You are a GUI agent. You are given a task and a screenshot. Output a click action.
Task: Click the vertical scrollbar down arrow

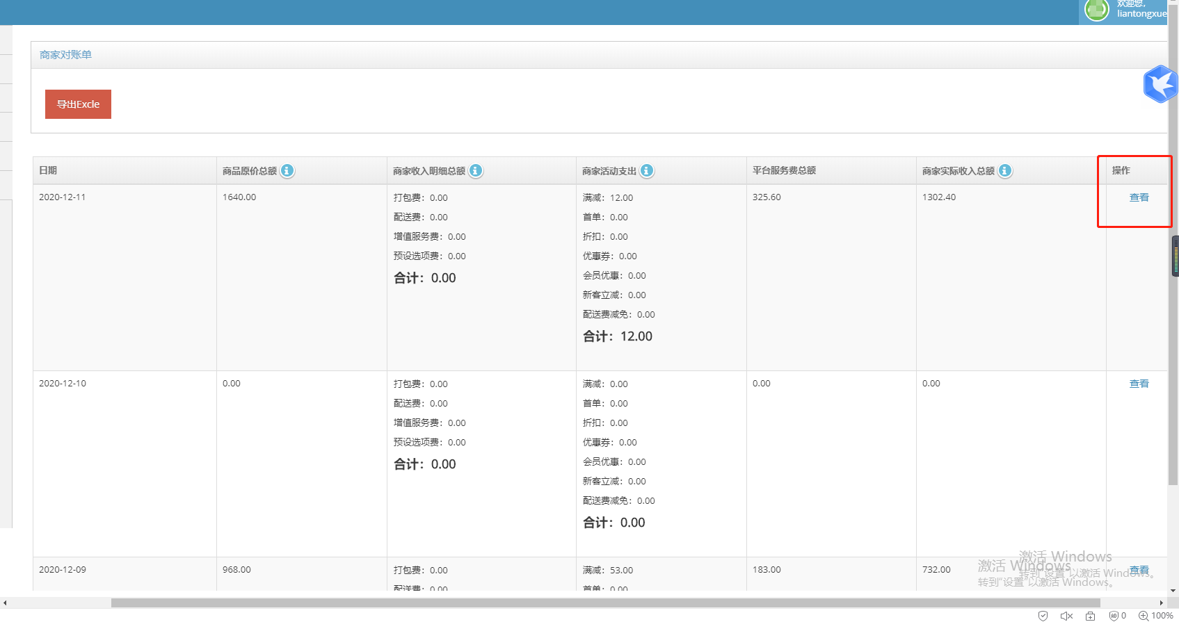pyautogui.click(x=1173, y=591)
